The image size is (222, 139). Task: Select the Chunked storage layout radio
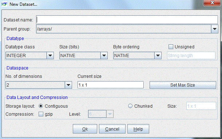click(x=130, y=106)
